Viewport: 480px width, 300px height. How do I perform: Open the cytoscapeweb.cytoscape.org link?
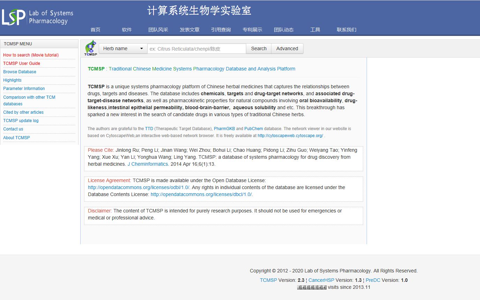pos(290,136)
